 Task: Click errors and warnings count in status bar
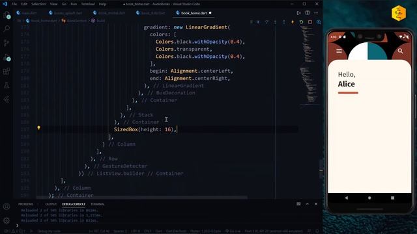pos(15,231)
